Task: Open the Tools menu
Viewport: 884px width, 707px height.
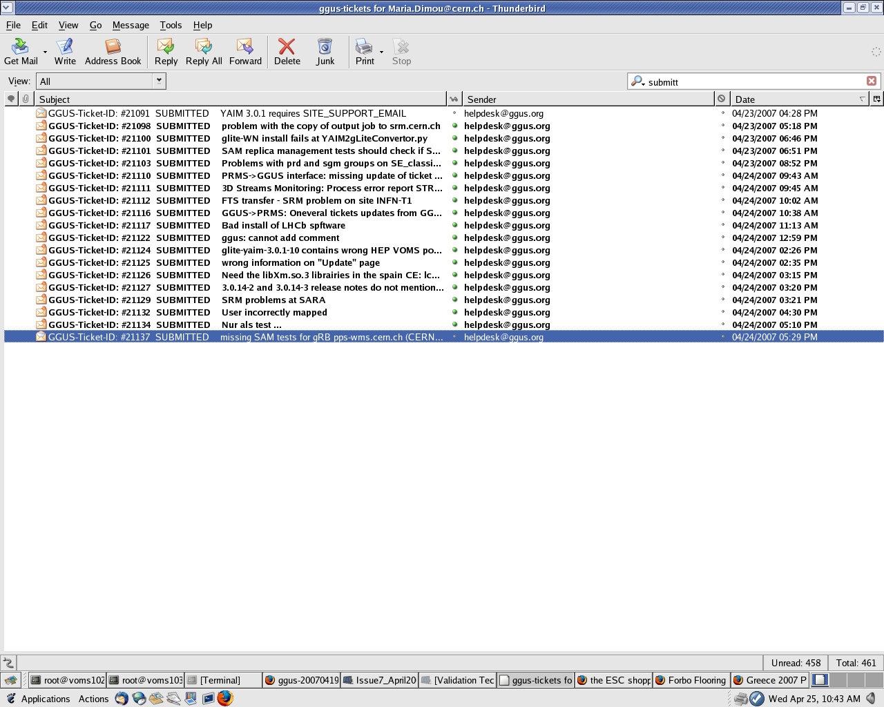Action: tap(171, 25)
